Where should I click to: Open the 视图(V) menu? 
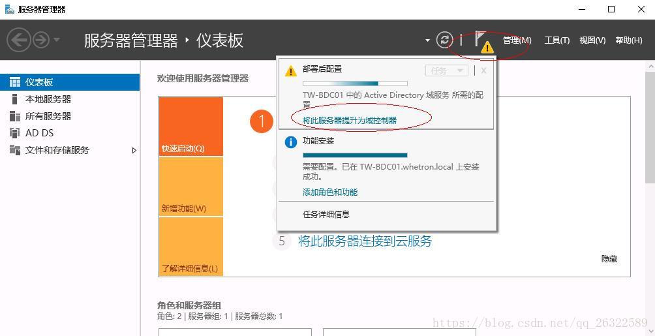[x=592, y=40]
